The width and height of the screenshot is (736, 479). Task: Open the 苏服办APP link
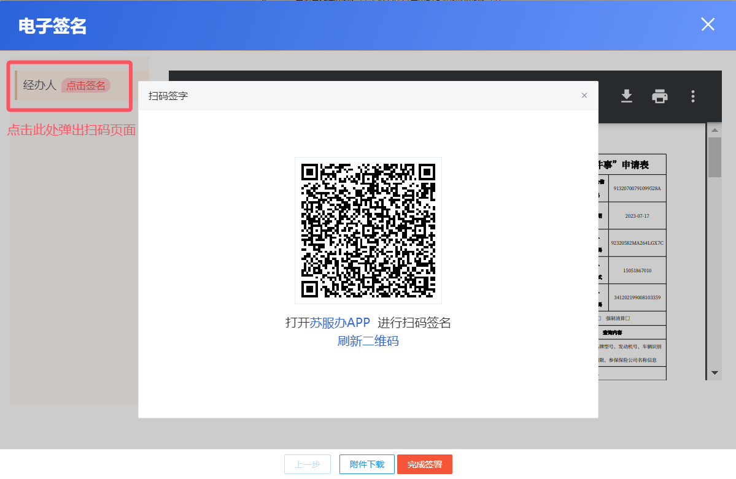(339, 323)
